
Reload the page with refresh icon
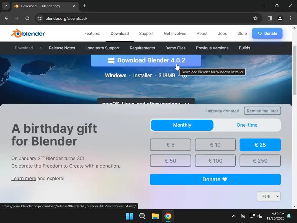point(27,18)
